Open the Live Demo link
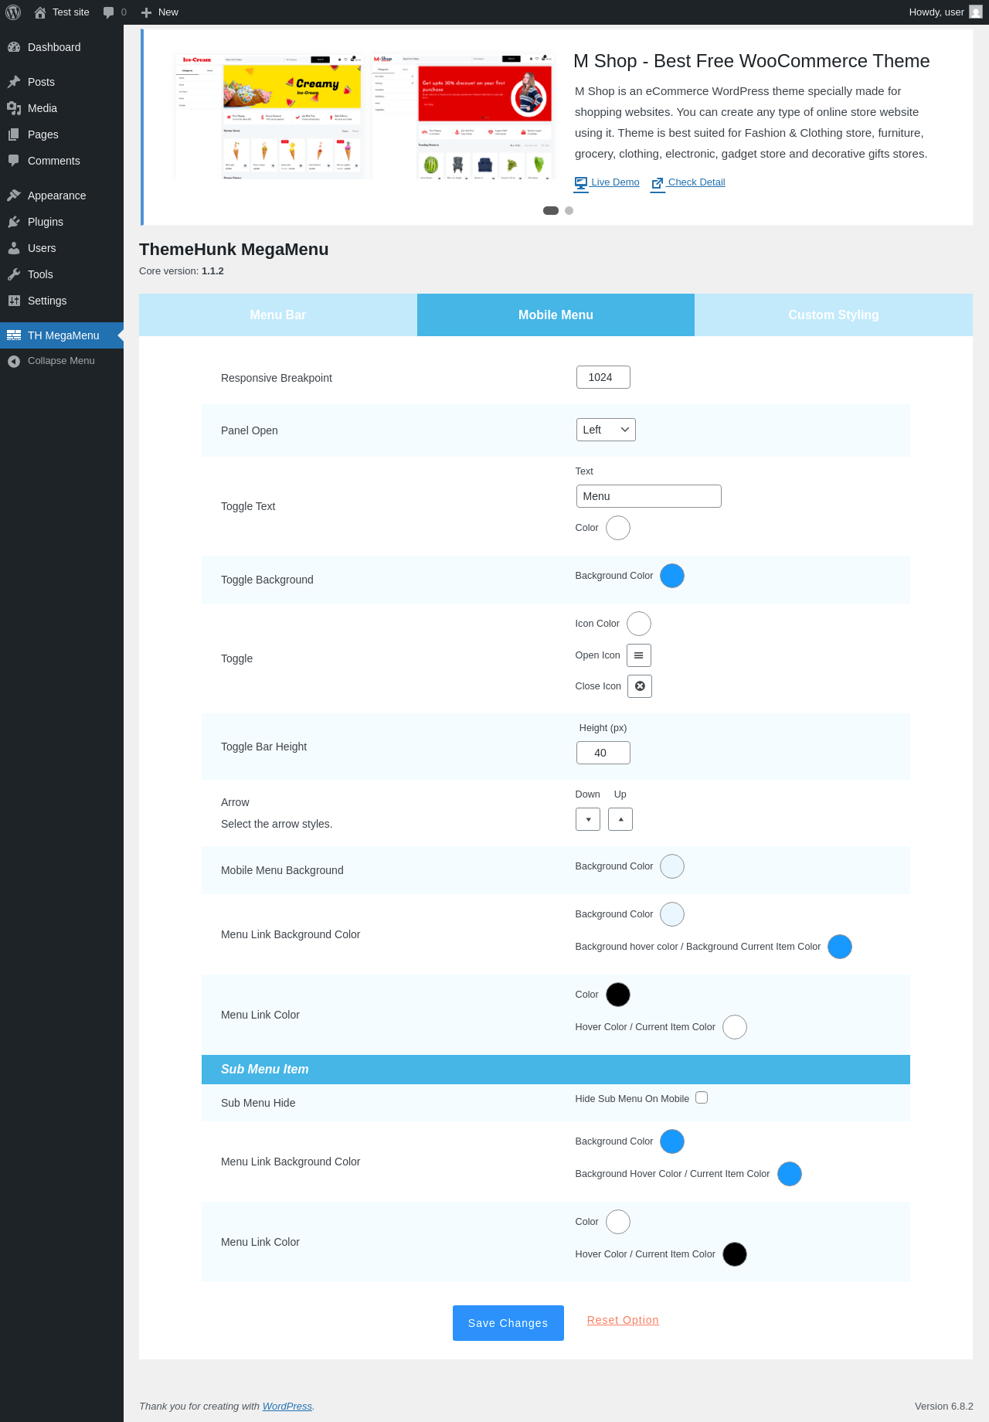989x1422 pixels. [x=607, y=182]
